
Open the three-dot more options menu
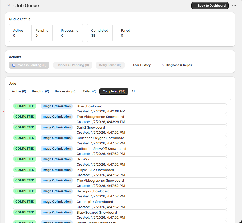pos(234,6)
